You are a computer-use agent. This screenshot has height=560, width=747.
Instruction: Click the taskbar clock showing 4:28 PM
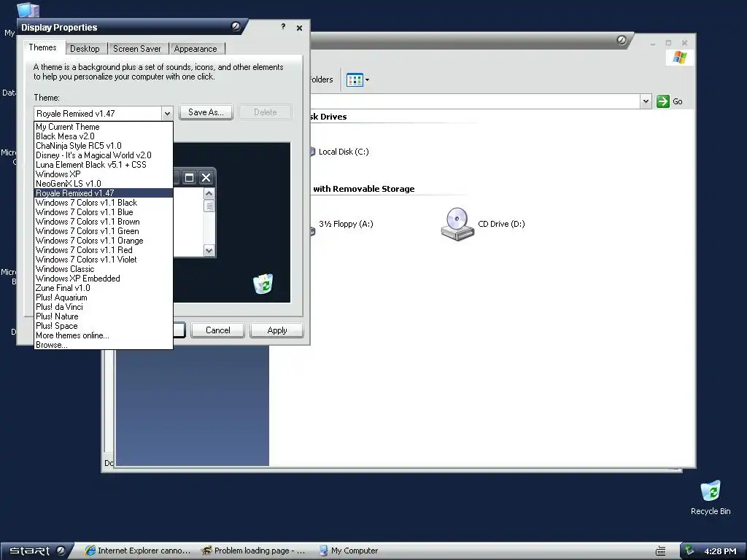pos(720,551)
